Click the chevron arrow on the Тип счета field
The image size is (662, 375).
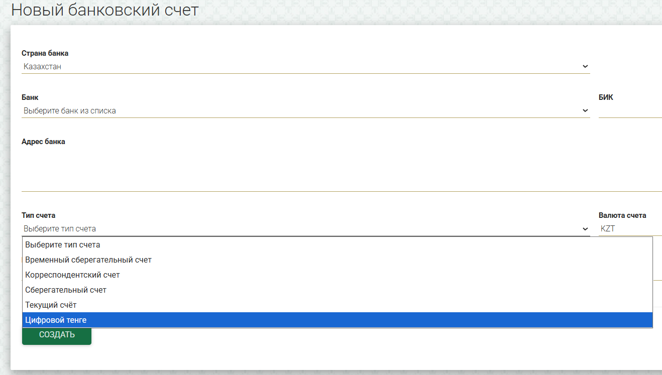585,229
